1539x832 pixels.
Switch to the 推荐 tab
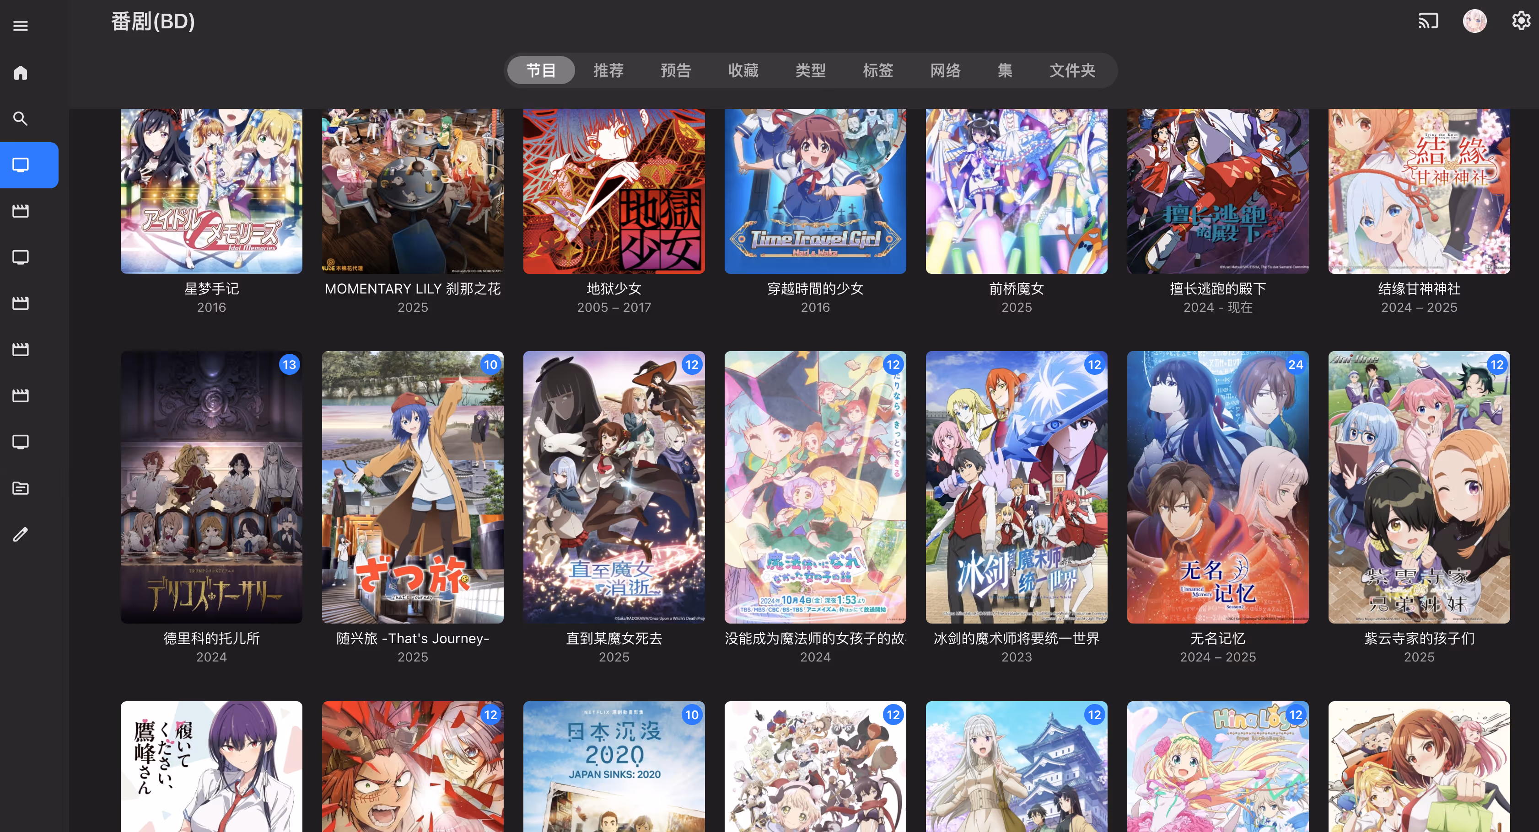[x=608, y=70]
